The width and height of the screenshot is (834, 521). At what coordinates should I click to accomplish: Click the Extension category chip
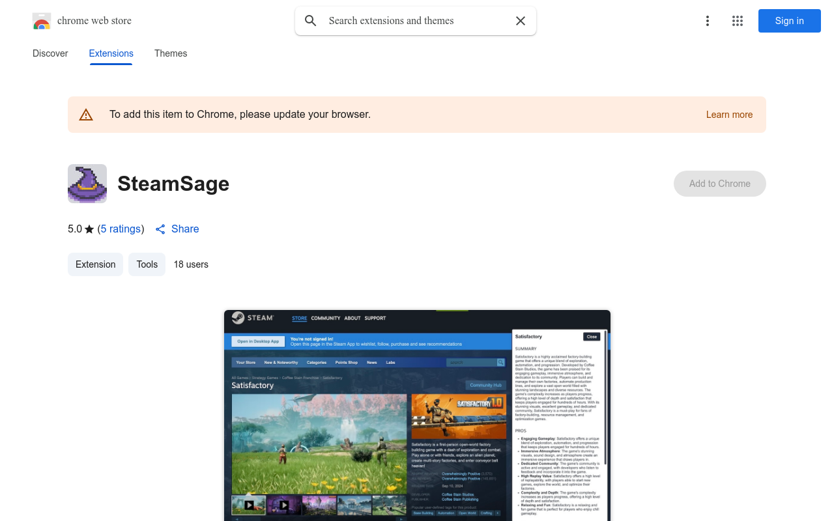pyautogui.click(x=95, y=264)
